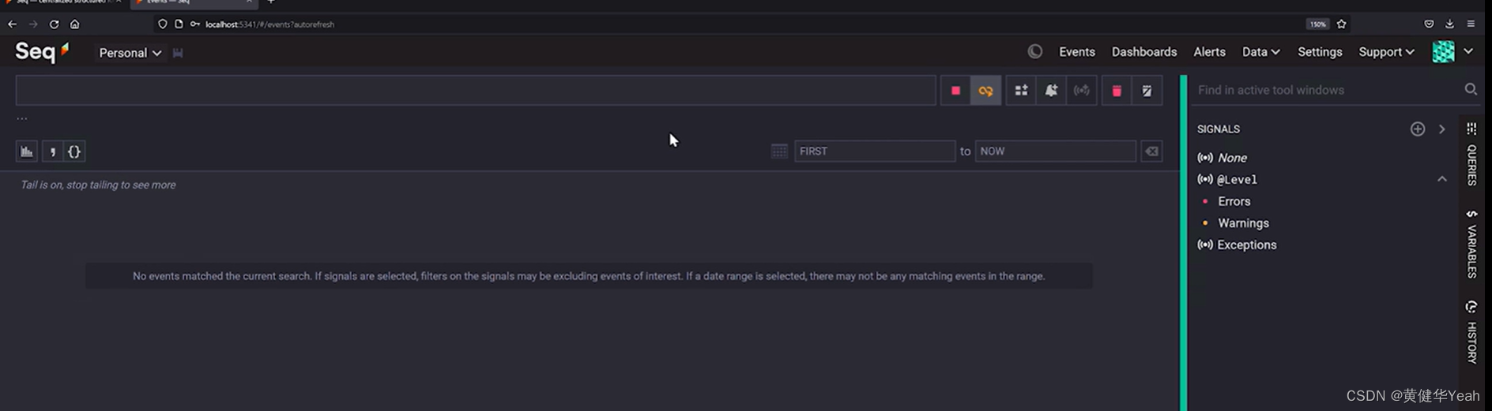Open a new browser tab
The width and height of the screenshot is (1492, 411).
pyautogui.click(x=271, y=2)
